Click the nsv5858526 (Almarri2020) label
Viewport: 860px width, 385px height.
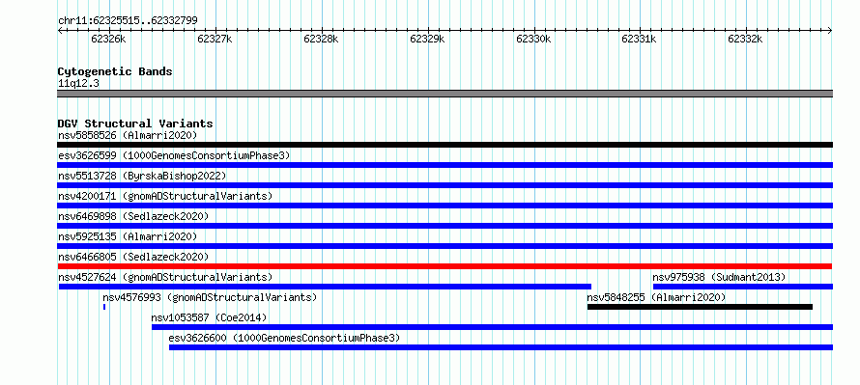point(128,135)
